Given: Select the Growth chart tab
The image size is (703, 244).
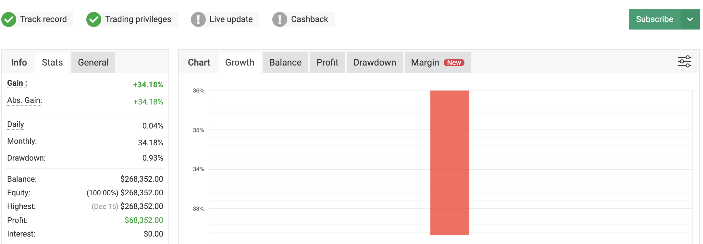Looking at the screenshot, I should [240, 63].
